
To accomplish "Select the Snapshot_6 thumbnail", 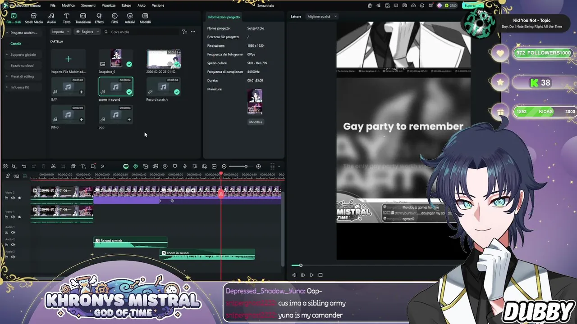I will pyautogui.click(x=116, y=59).
